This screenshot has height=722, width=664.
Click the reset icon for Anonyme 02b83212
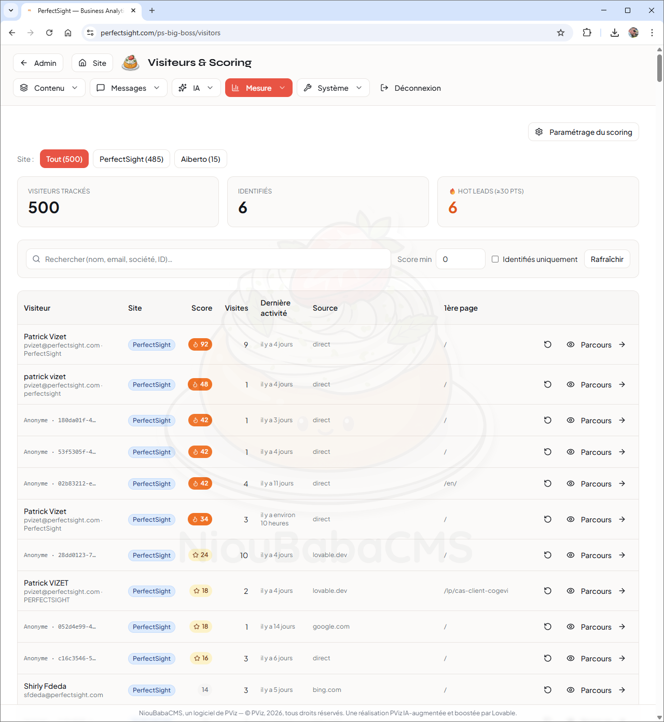point(547,483)
